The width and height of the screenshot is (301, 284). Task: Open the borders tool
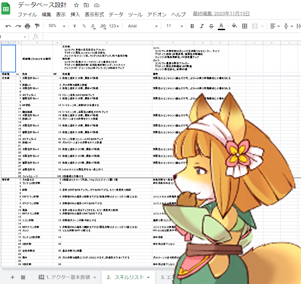click(245, 26)
